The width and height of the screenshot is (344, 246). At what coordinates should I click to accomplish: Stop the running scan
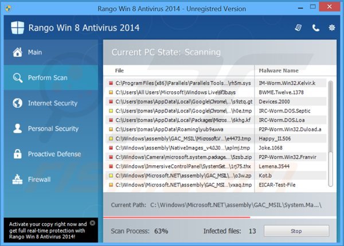[296, 231]
